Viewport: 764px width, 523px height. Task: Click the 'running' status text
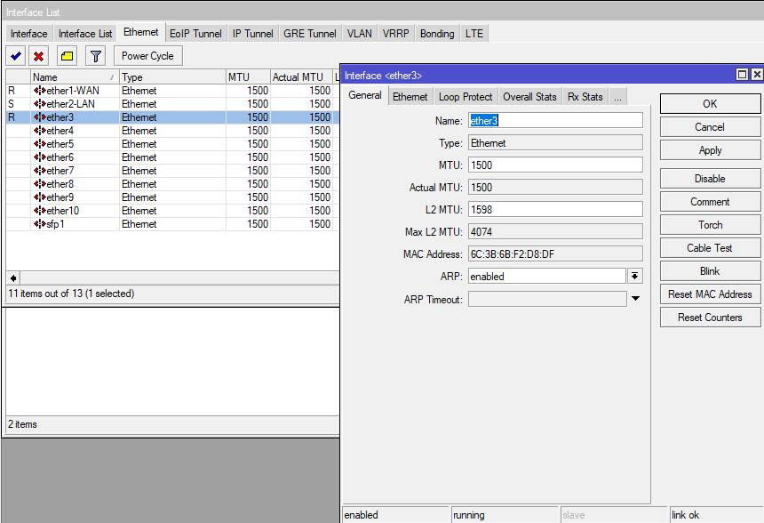pos(469,515)
